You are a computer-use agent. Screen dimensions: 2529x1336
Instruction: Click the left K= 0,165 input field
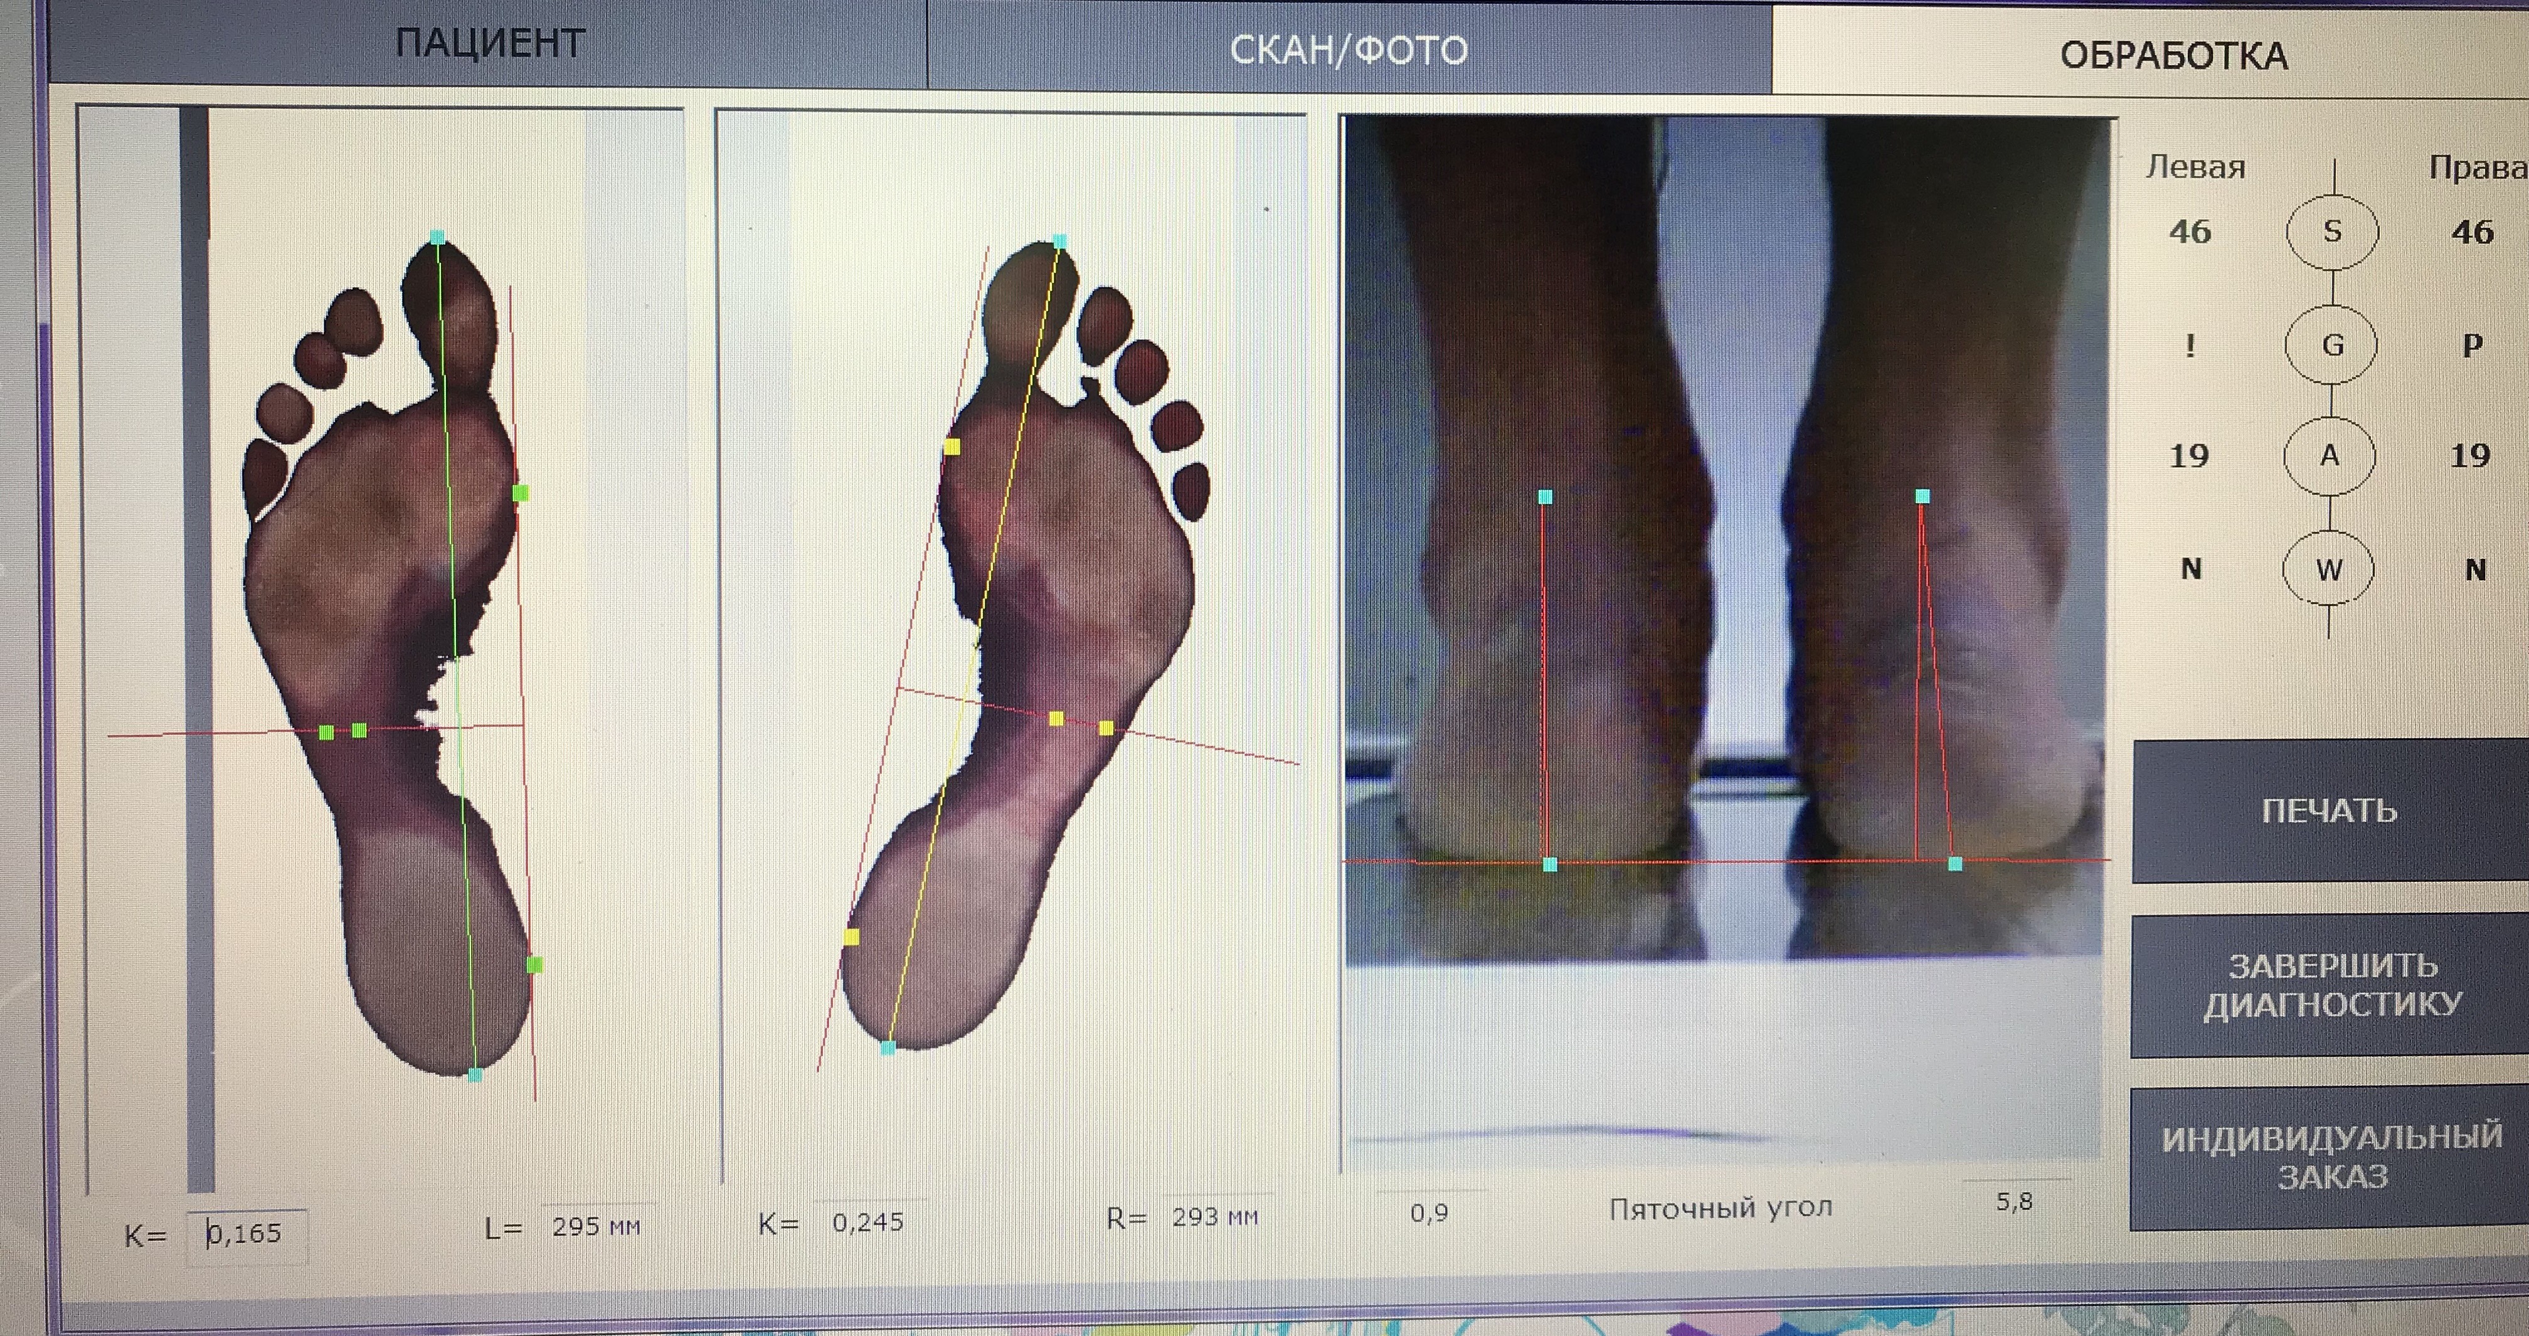tap(247, 1234)
